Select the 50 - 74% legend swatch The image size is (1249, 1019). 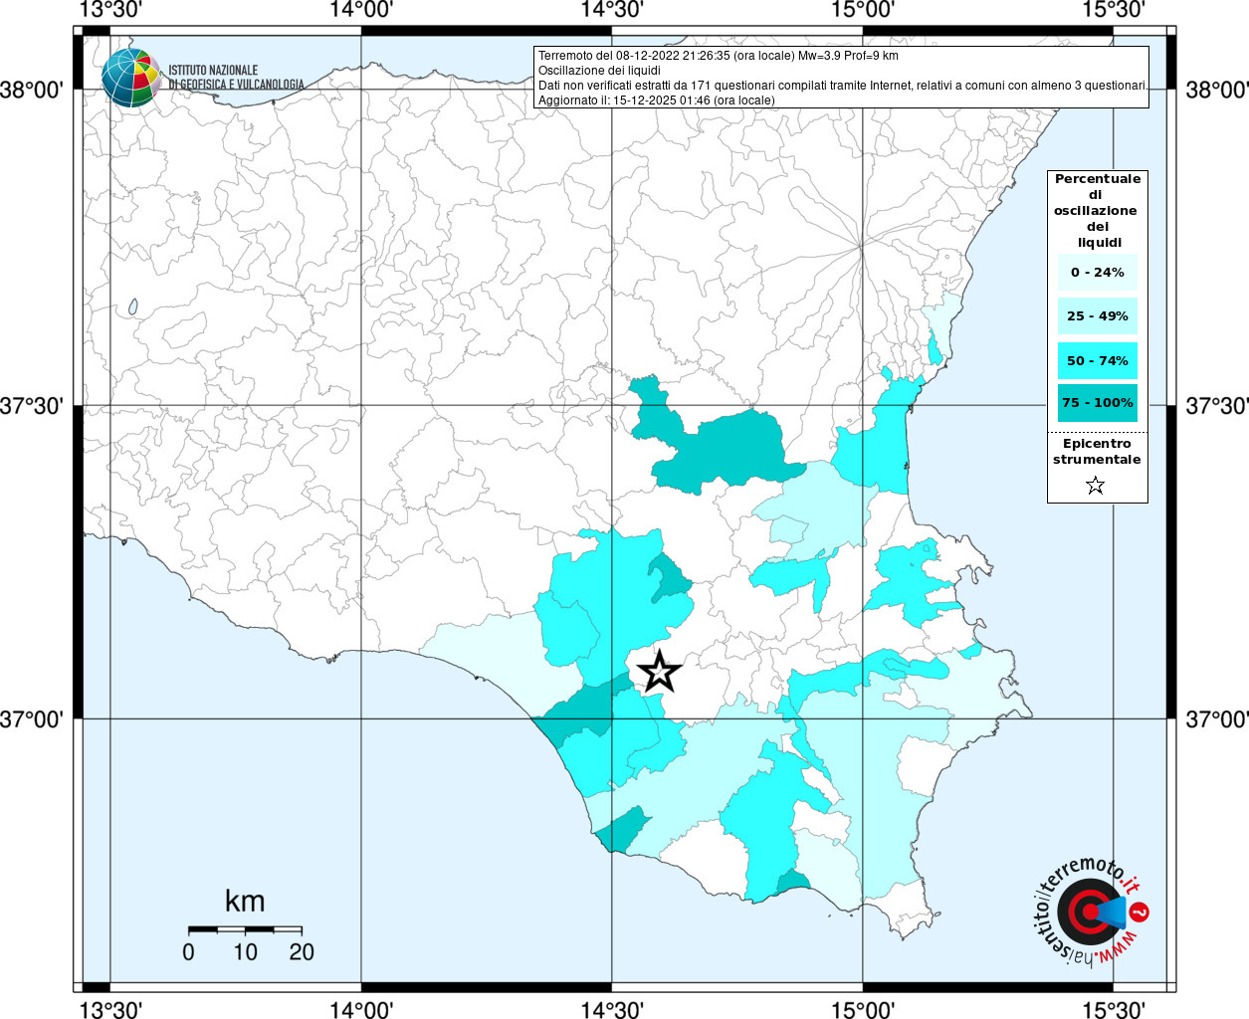[1097, 360]
